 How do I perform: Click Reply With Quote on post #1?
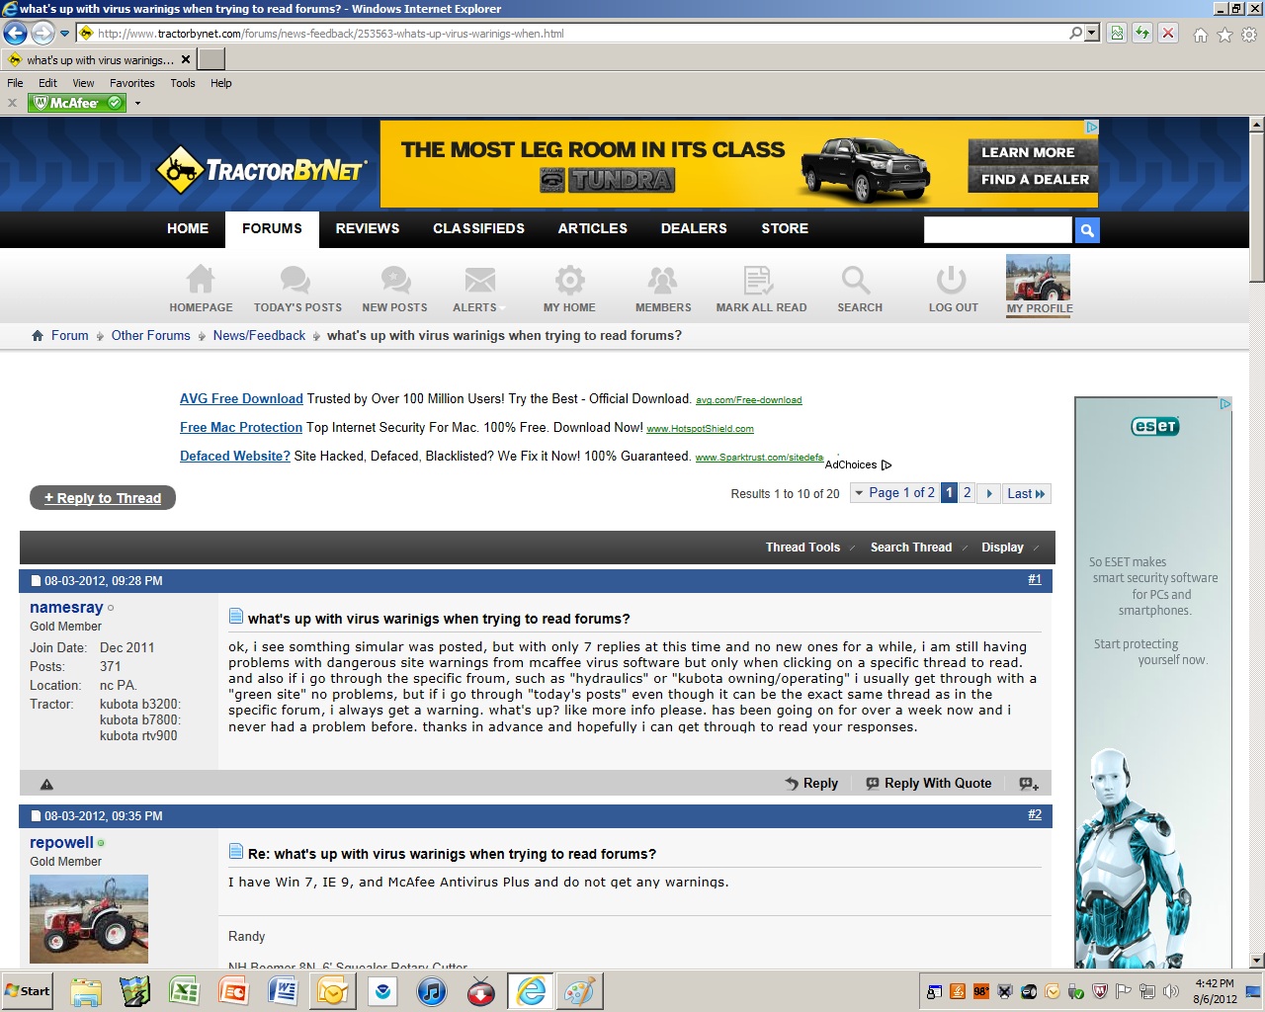928,784
